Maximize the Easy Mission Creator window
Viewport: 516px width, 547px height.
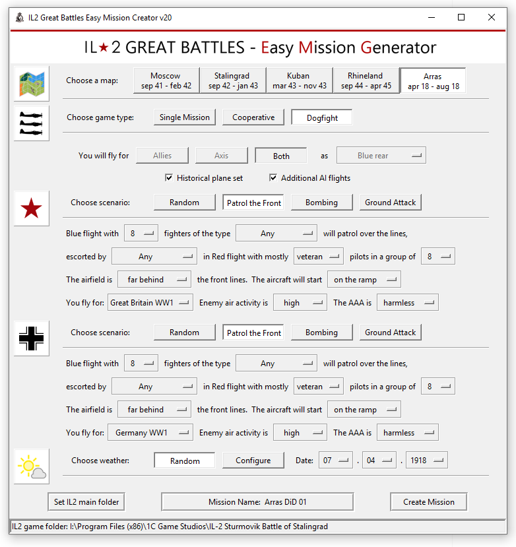tap(461, 17)
